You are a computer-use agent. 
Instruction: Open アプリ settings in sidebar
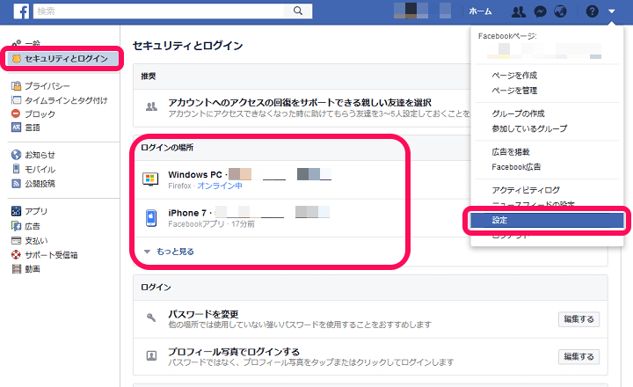coord(36,211)
